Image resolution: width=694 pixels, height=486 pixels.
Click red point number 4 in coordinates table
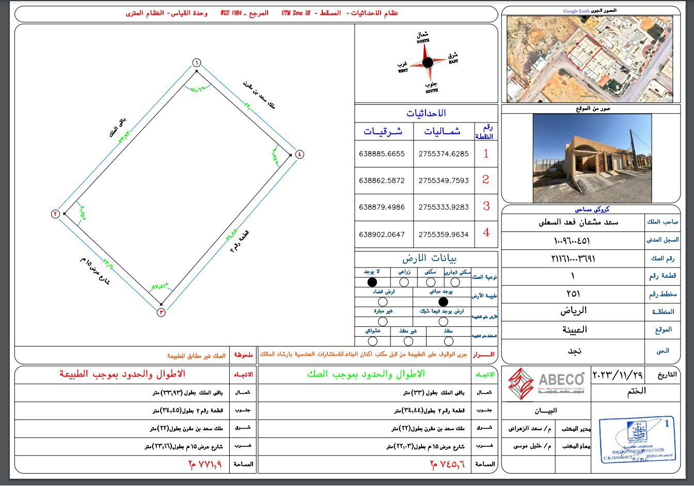(x=486, y=232)
